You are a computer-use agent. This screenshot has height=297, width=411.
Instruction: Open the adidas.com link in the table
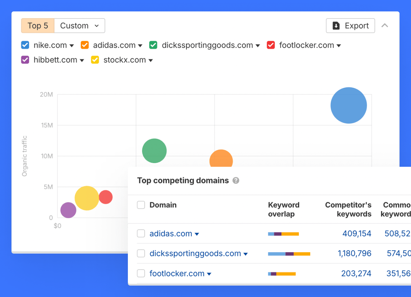tap(170, 233)
